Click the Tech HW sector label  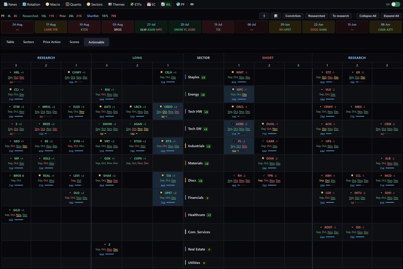195,111
